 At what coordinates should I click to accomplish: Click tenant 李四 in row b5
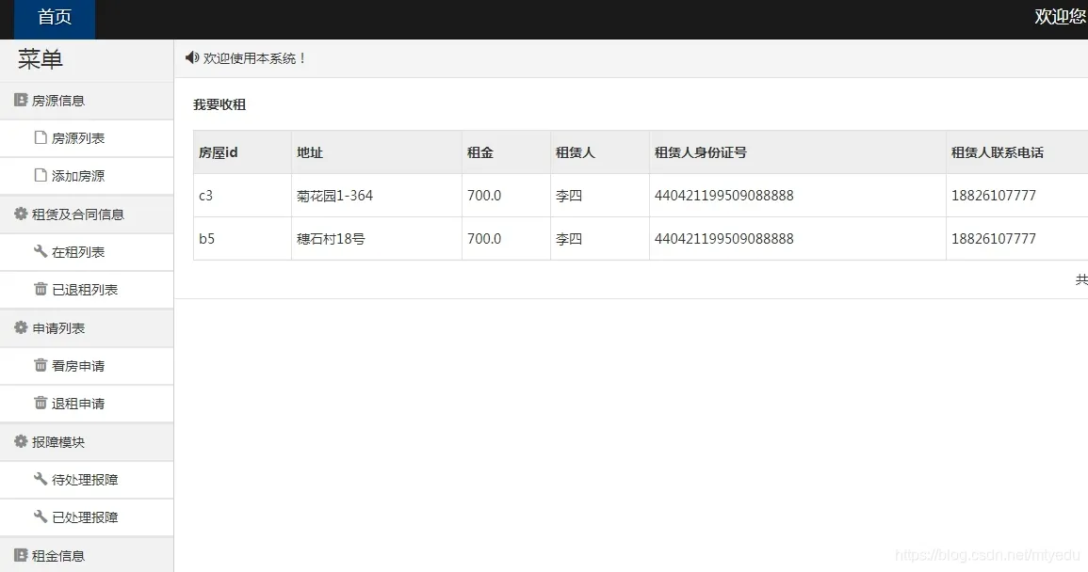[x=569, y=239]
